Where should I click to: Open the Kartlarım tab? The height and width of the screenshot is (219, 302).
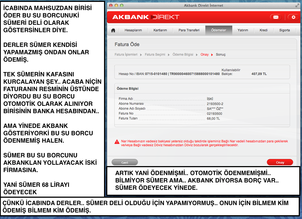click(160, 30)
